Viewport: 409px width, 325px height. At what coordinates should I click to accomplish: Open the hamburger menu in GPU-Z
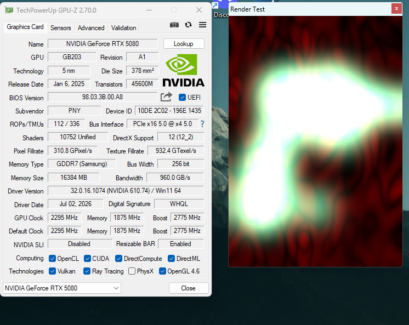pyautogui.click(x=203, y=25)
